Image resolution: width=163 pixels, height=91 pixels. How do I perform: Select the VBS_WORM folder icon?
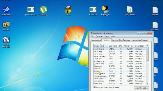[130, 11]
